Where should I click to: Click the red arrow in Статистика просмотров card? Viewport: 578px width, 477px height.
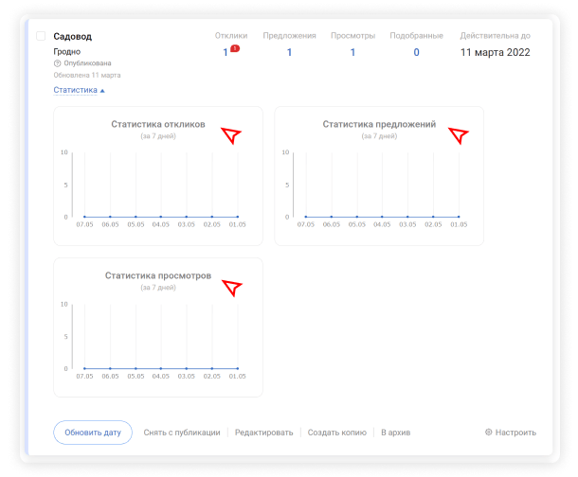coord(231,288)
